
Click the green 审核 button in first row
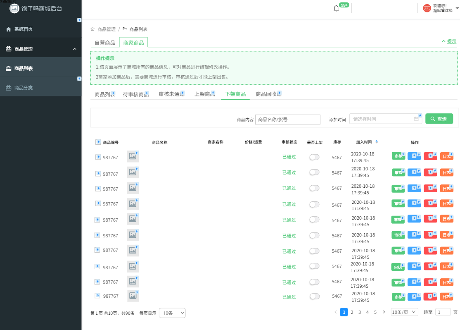(398, 156)
